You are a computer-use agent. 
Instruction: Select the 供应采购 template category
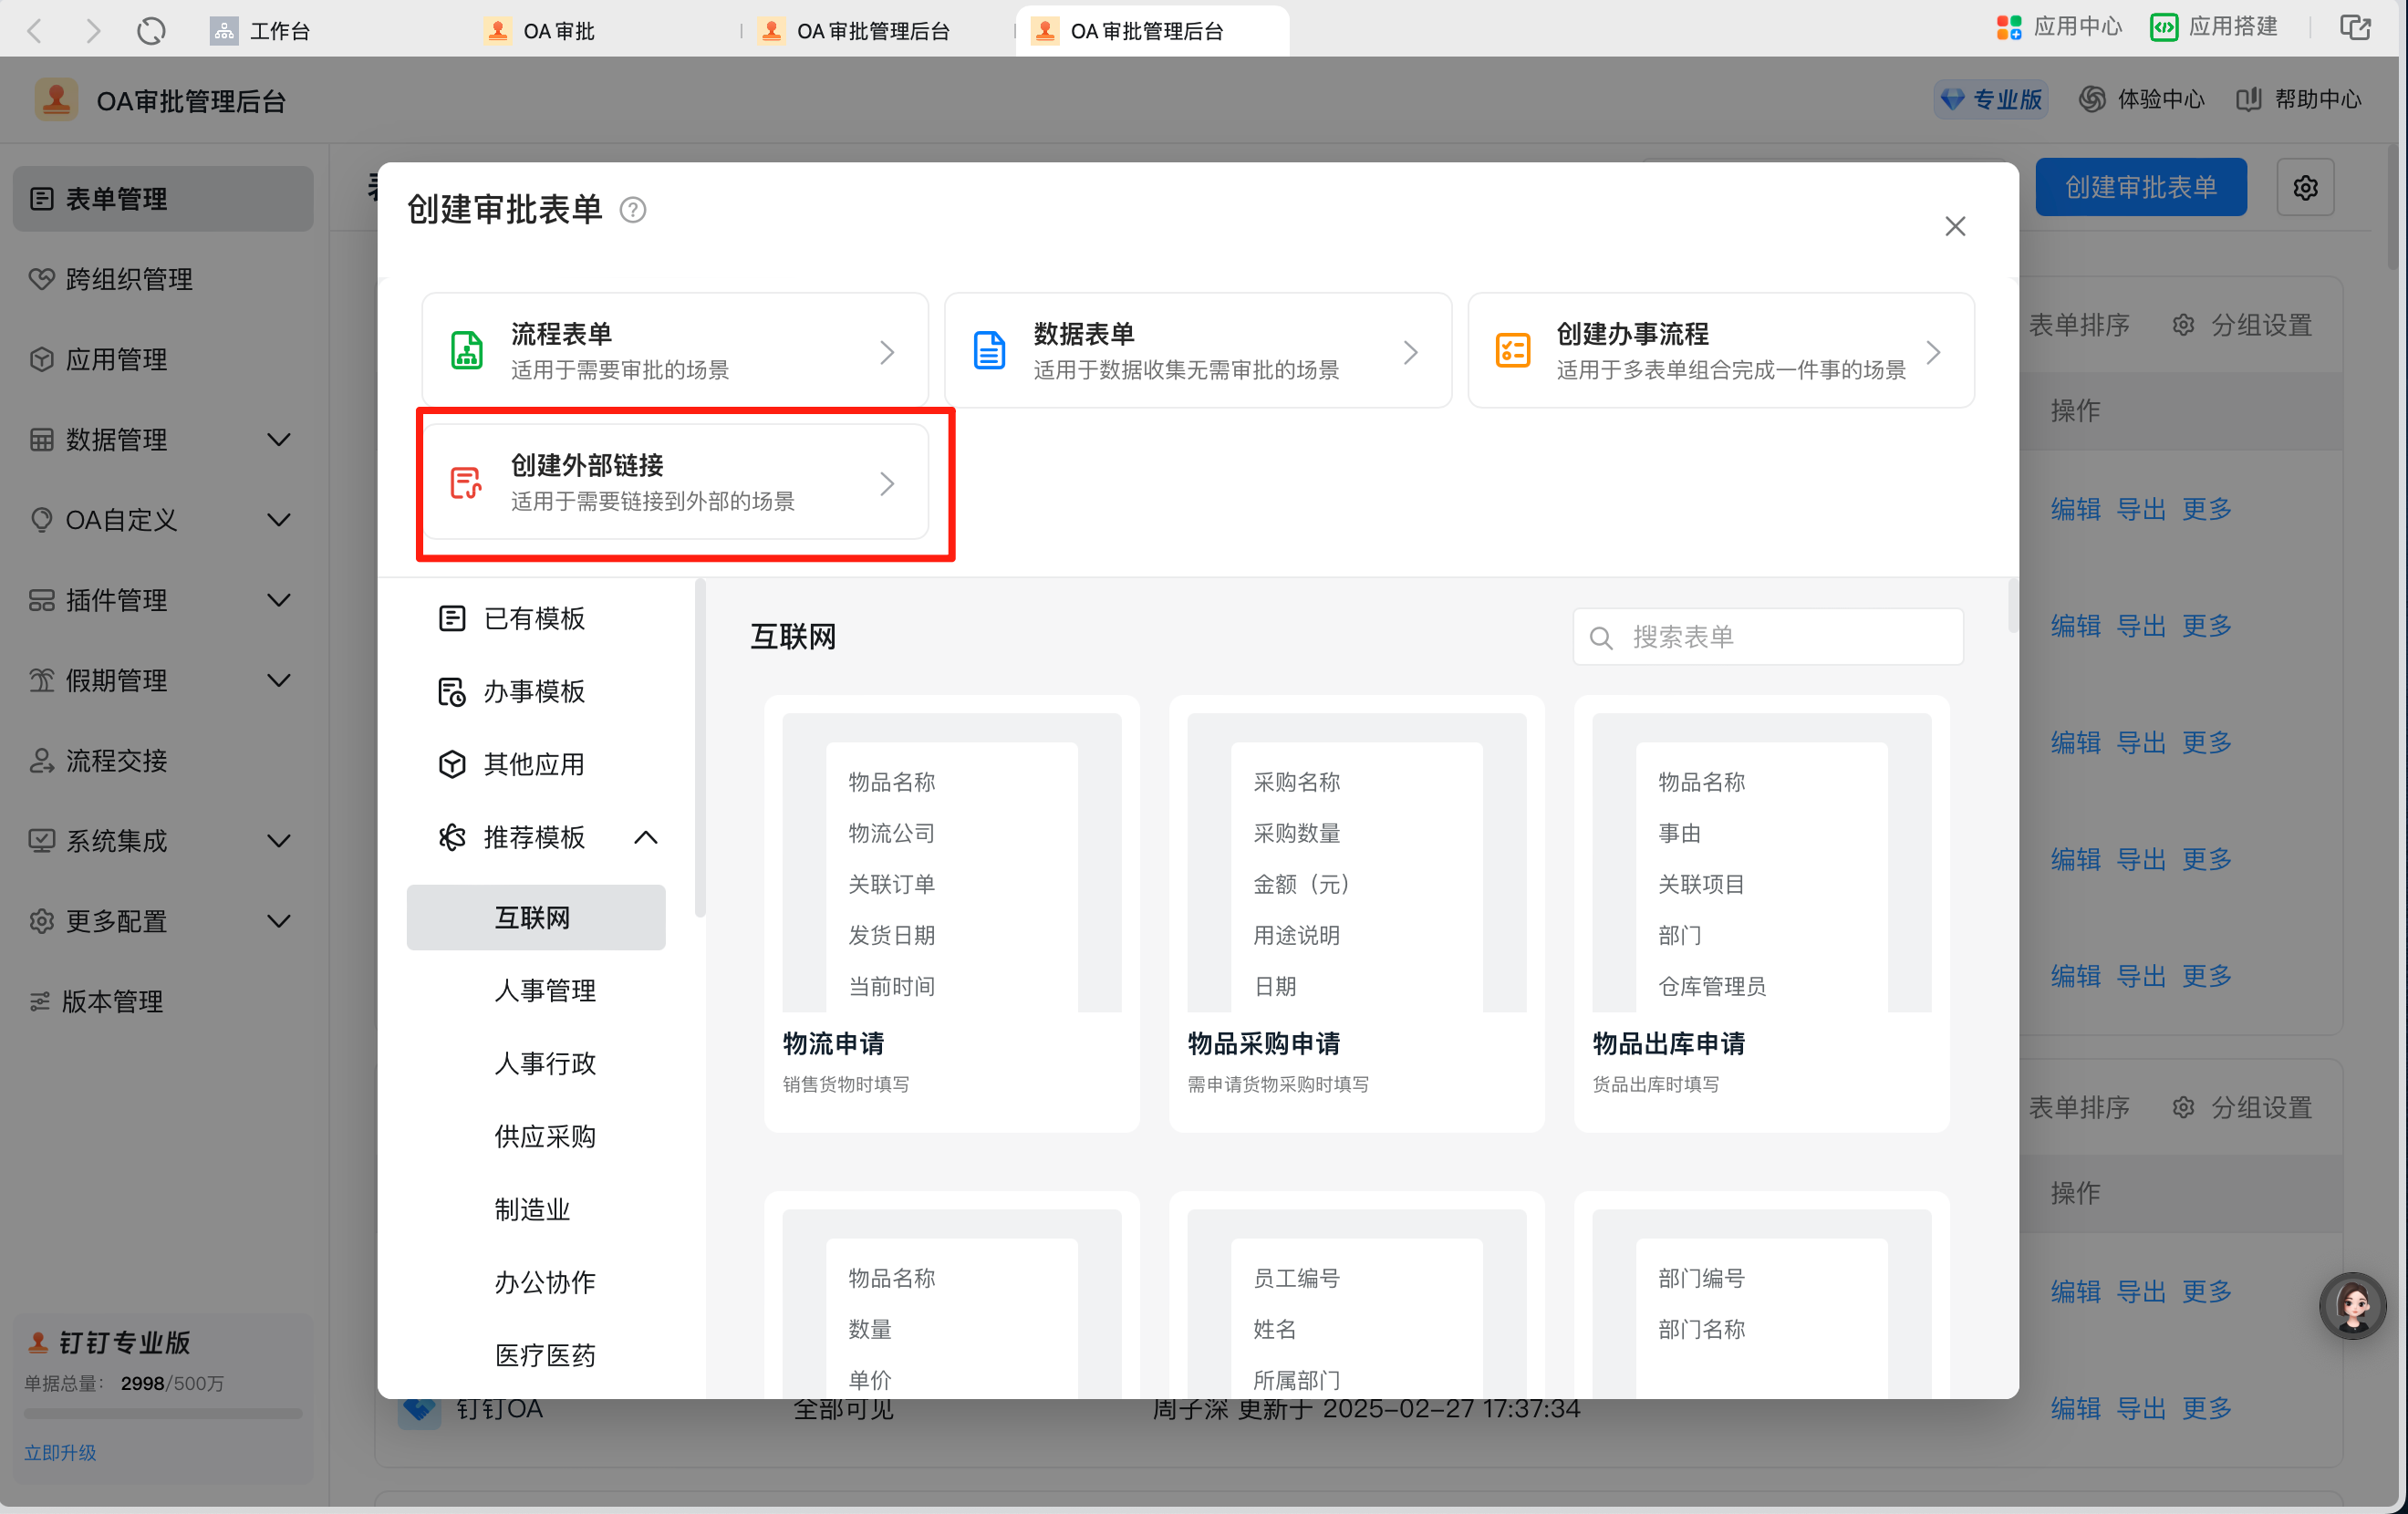tap(544, 1136)
